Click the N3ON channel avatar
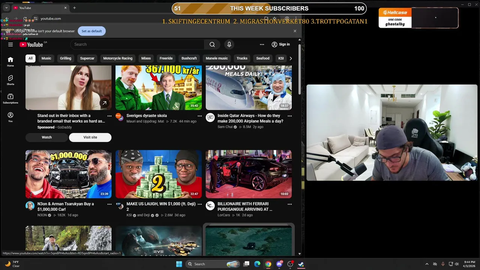 30,206
